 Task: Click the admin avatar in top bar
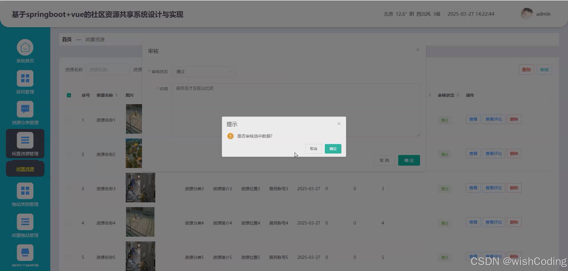526,14
